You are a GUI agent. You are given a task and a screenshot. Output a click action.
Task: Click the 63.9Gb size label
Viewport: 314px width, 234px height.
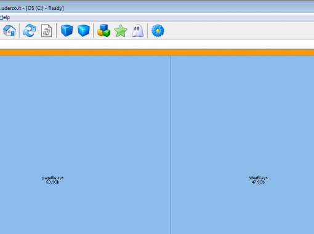coord(53,182)
